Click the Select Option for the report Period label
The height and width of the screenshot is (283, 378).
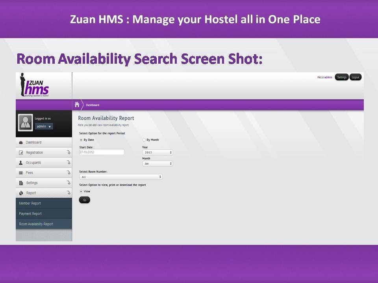coord(102,133)
